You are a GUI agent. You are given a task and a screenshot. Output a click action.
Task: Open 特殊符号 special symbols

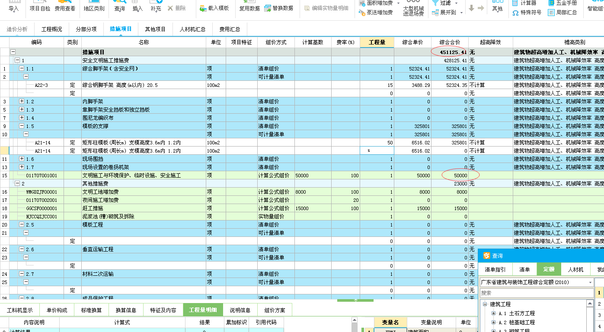[x=527, y=13]
